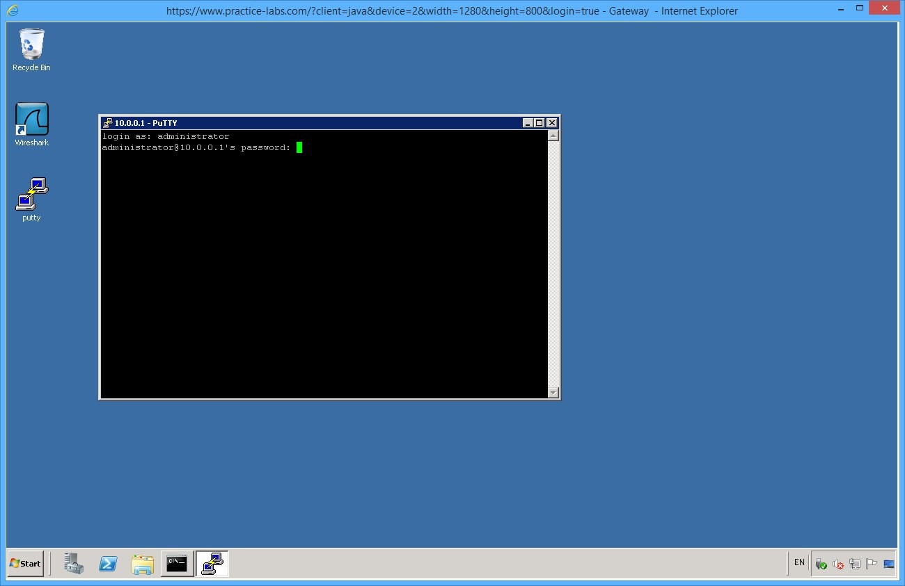Open Command Prompt from the taskbar

pyautogui.click(x=177, y=564)
